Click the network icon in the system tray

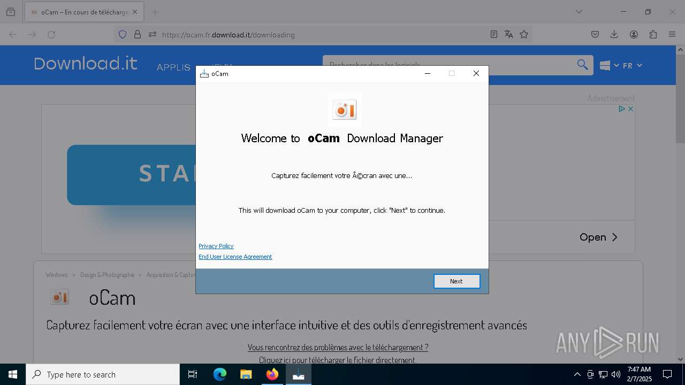(x=603, y=374)
